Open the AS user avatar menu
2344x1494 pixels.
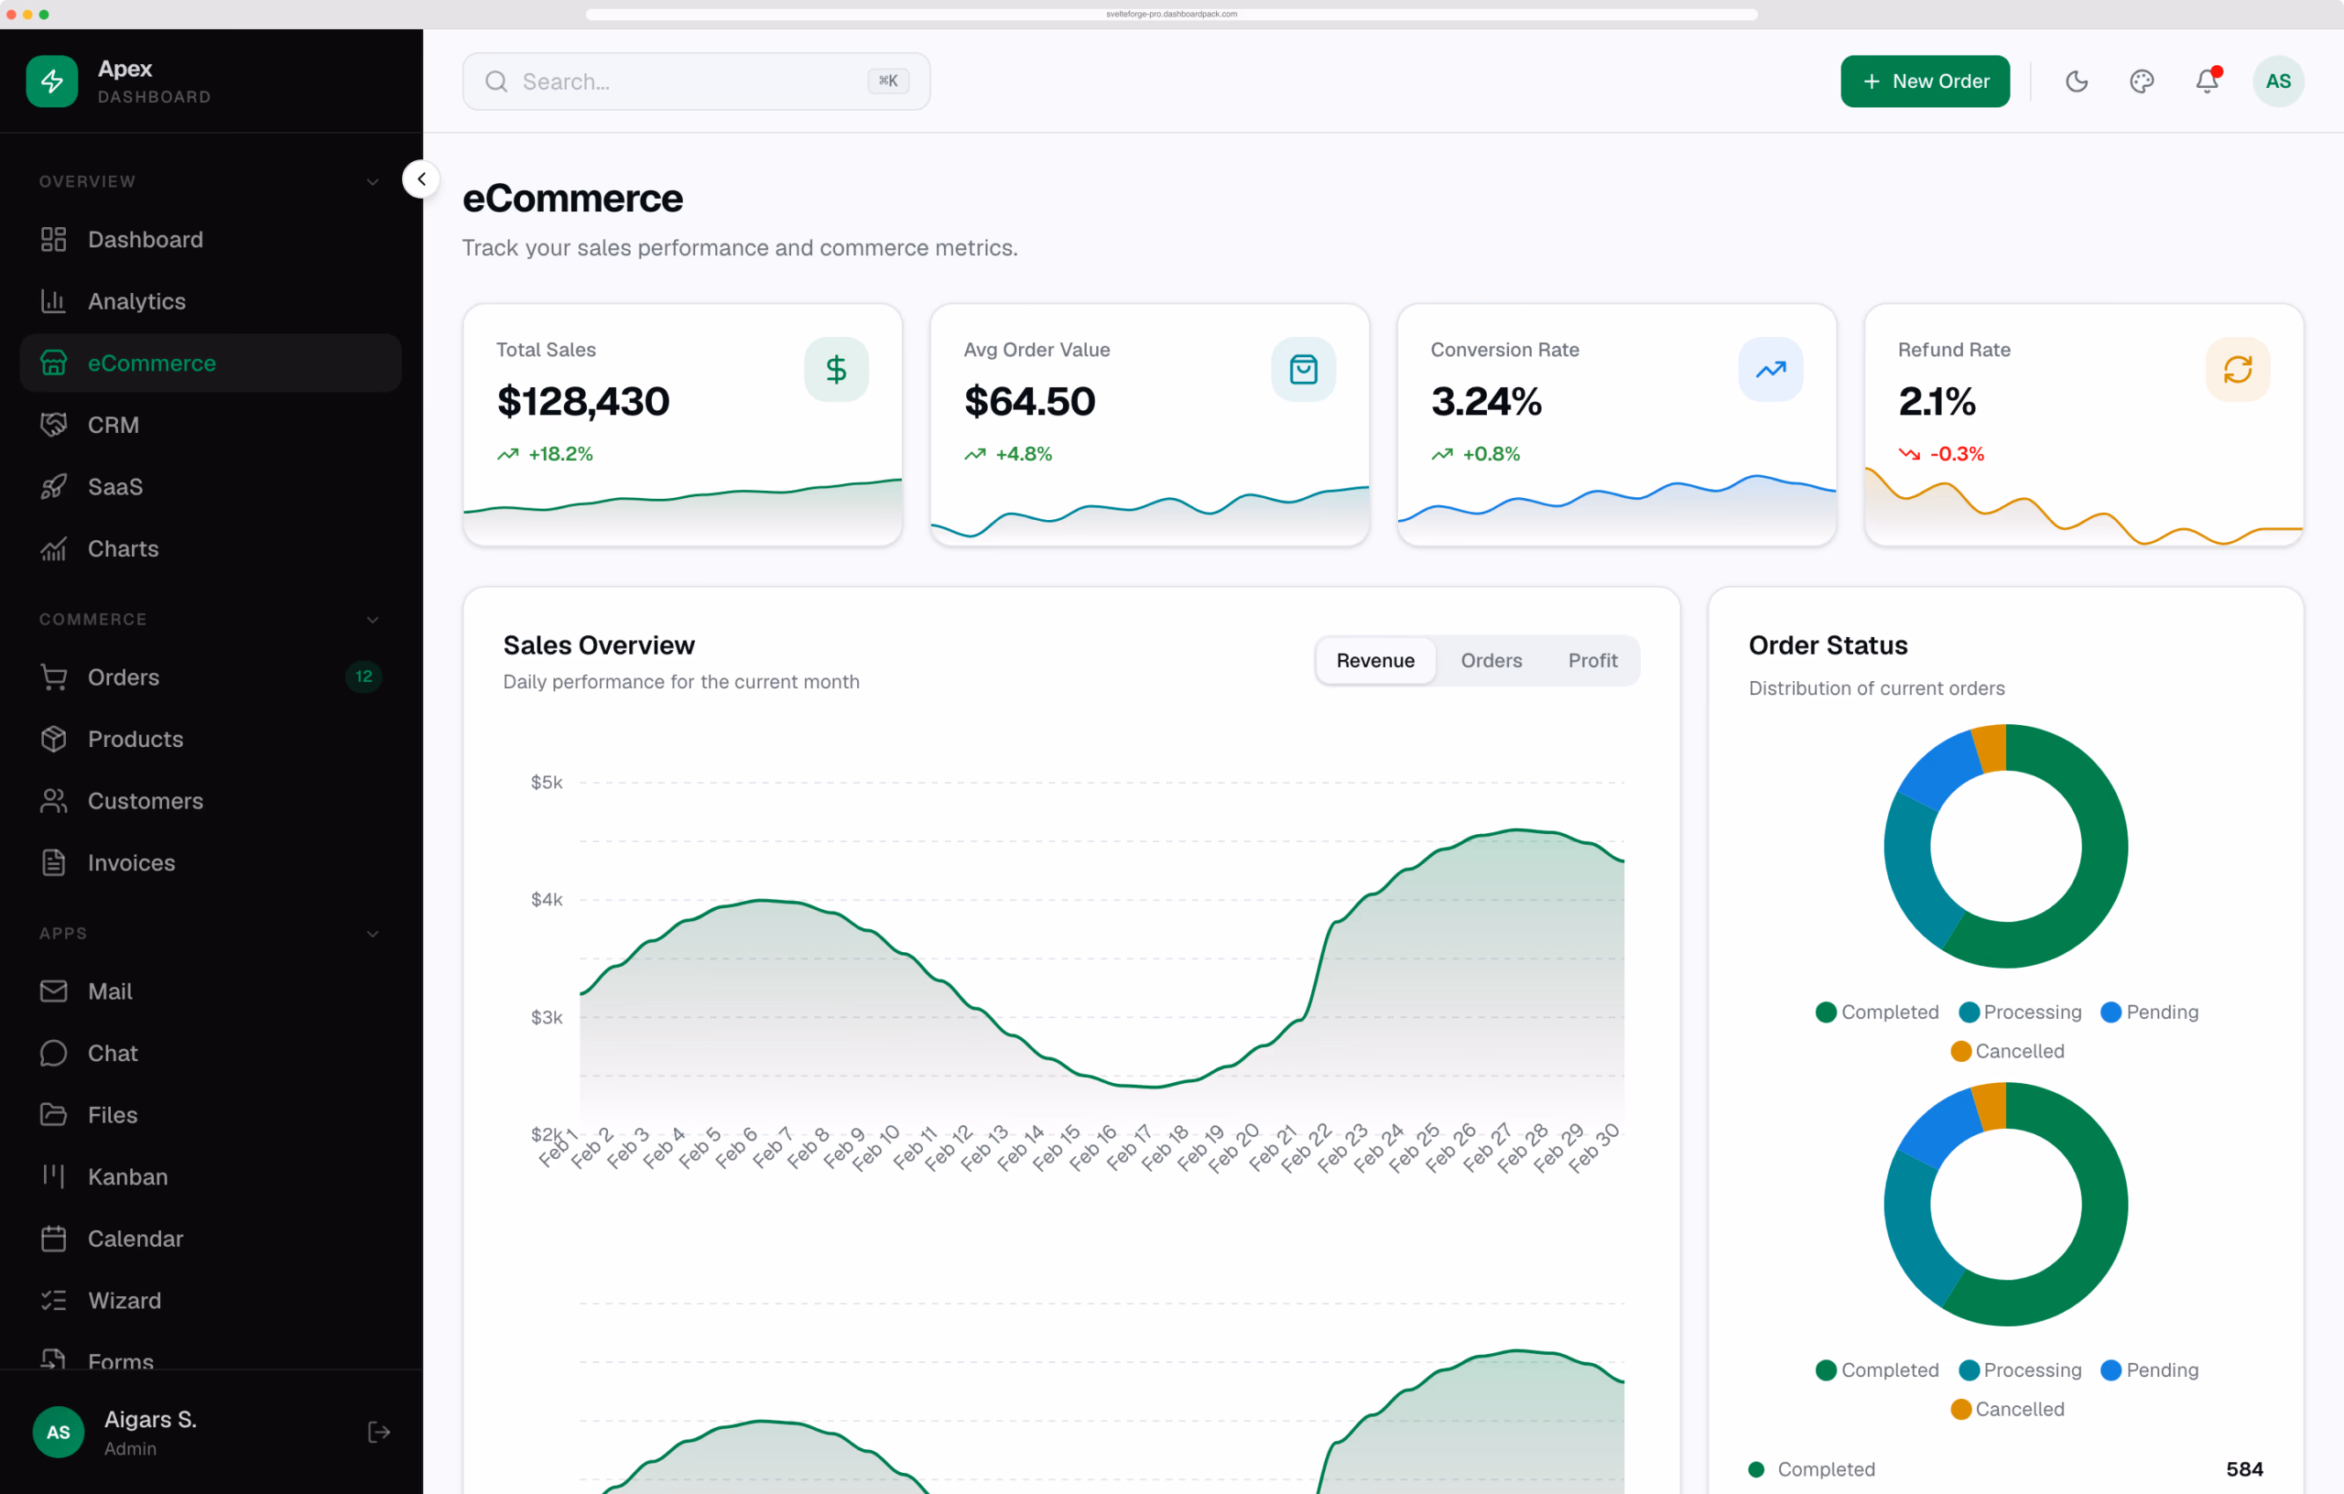(2278, 81)
